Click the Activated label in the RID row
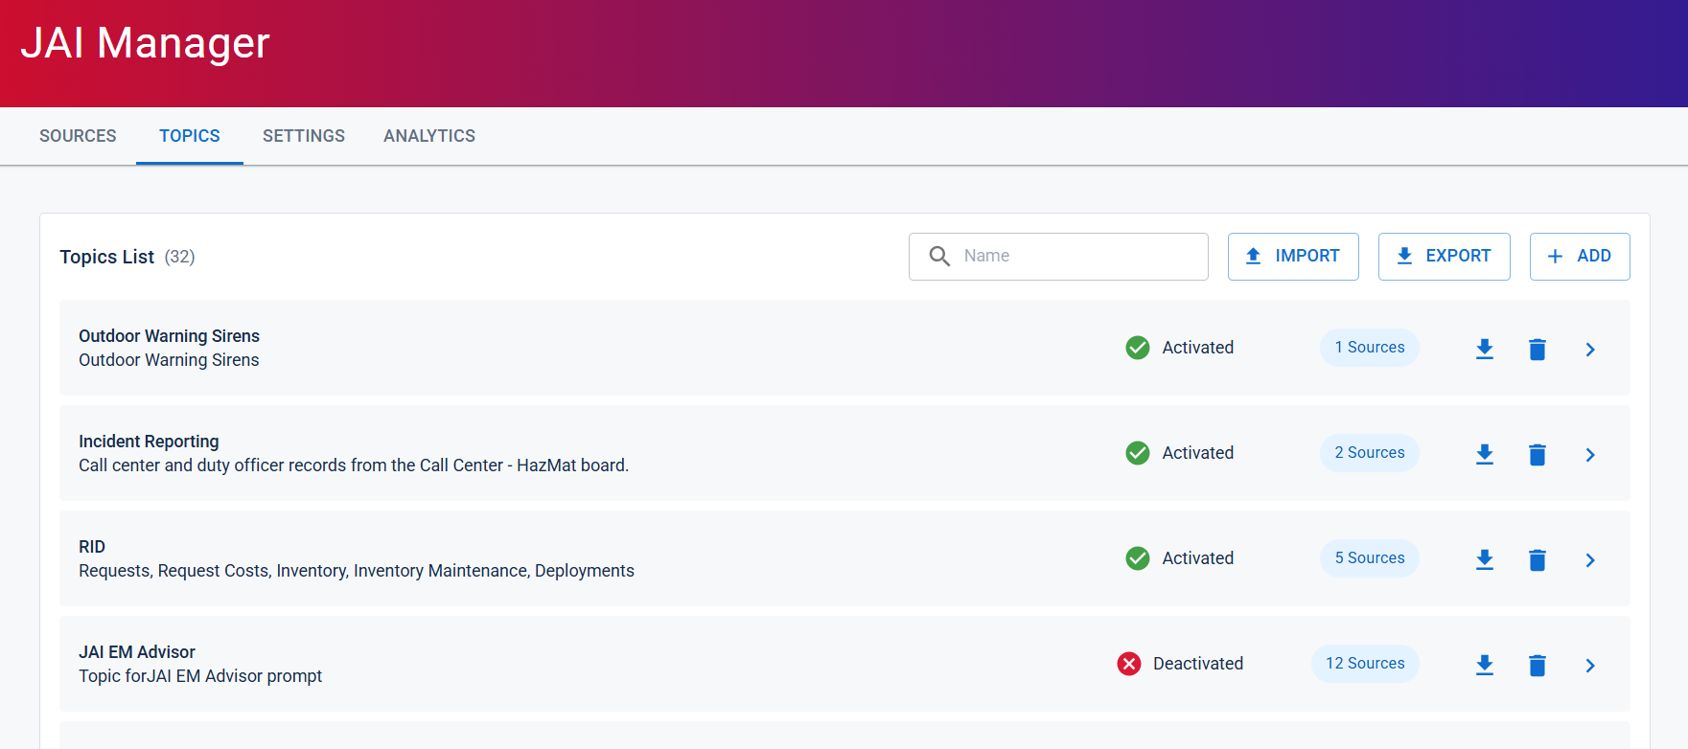1688x749 pixels. [1198, 558]
